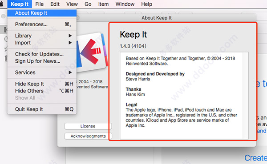Image resolution: width=267 pixels, height=164 pixels.
Task: Select Quit Keep It
Action: (x=42, y=109)
